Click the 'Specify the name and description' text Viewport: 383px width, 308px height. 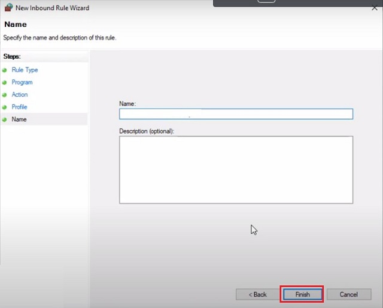[x=60, y=38]
